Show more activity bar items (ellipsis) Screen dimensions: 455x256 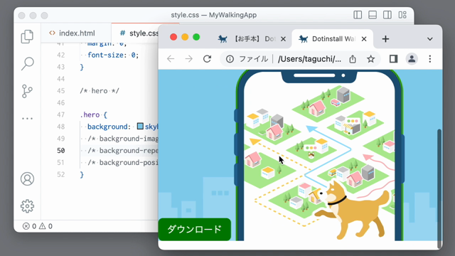click(x=27, y=119)
